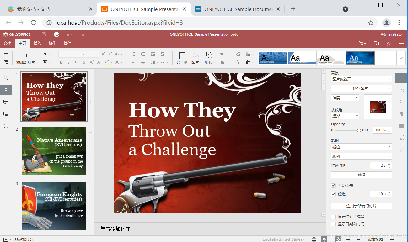This screenshot has height=242, width=408.
Task: Select the Native Americans slide thumbnail
Action: pyautogui.click(x=54, y=151)
